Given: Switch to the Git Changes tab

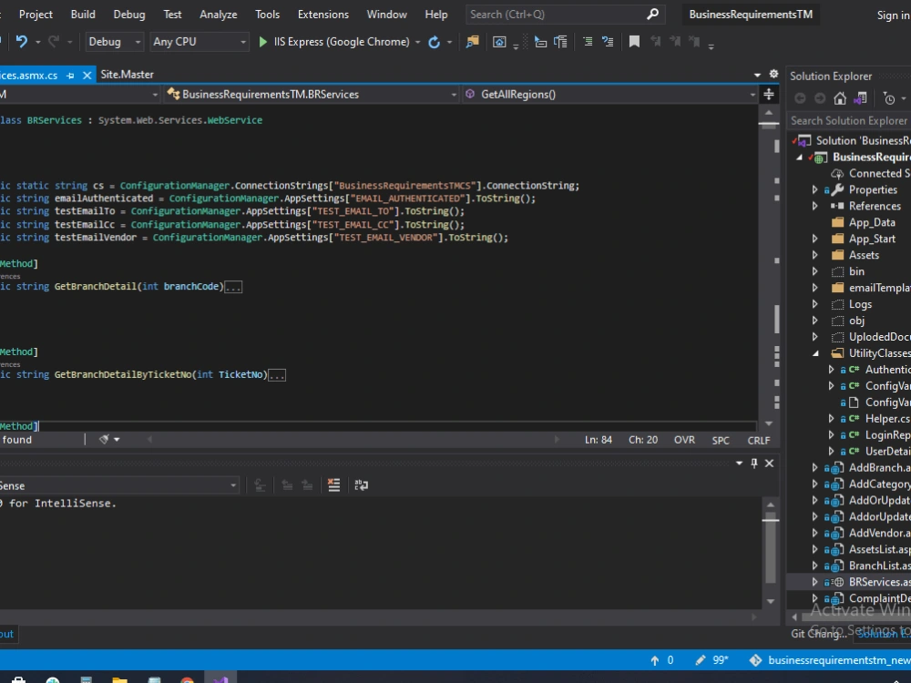Looking at the screenshot, I should pyautogui.click(x=818, y=634).
